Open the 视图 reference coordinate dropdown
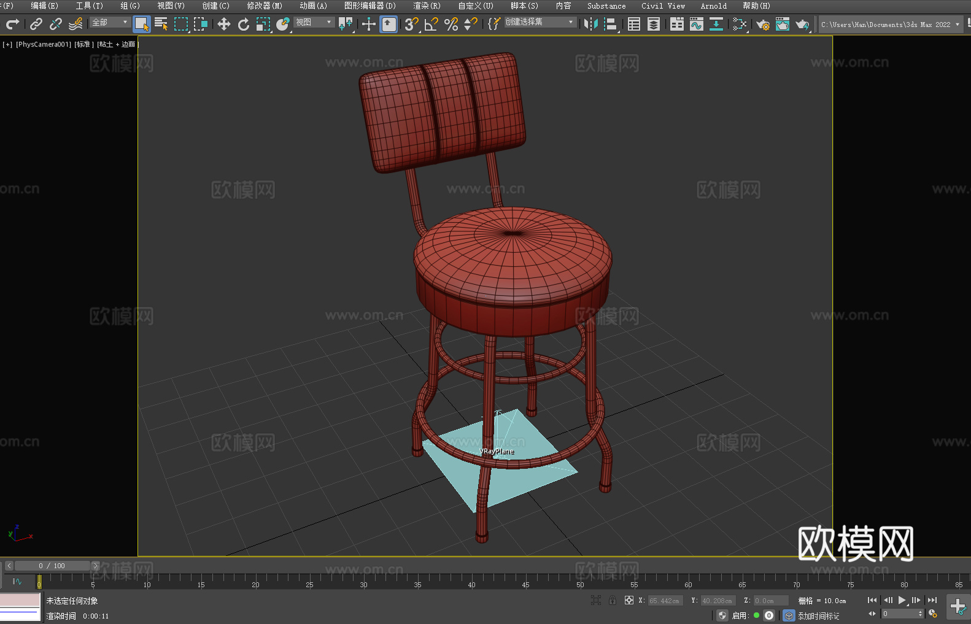The height and width of the screenshot is (624, 971). point(314,22)
